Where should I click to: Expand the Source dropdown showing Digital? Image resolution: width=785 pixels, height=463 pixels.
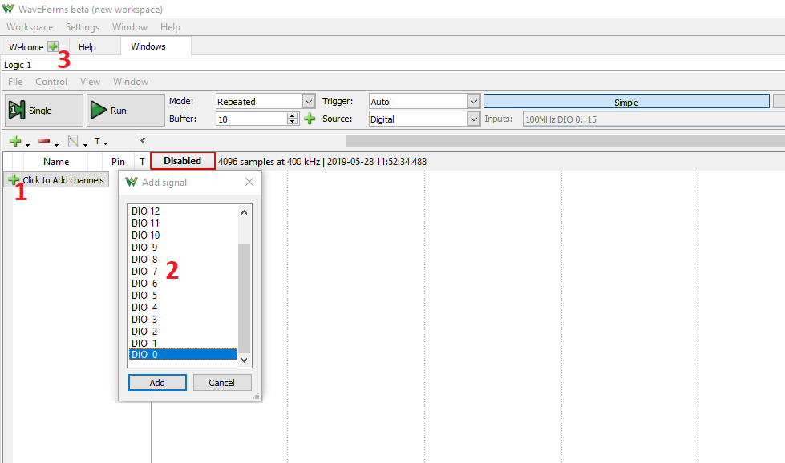[474, 119]
